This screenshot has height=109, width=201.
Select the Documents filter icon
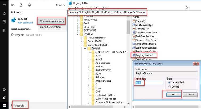pyautogui.click(x=21, y=5)
